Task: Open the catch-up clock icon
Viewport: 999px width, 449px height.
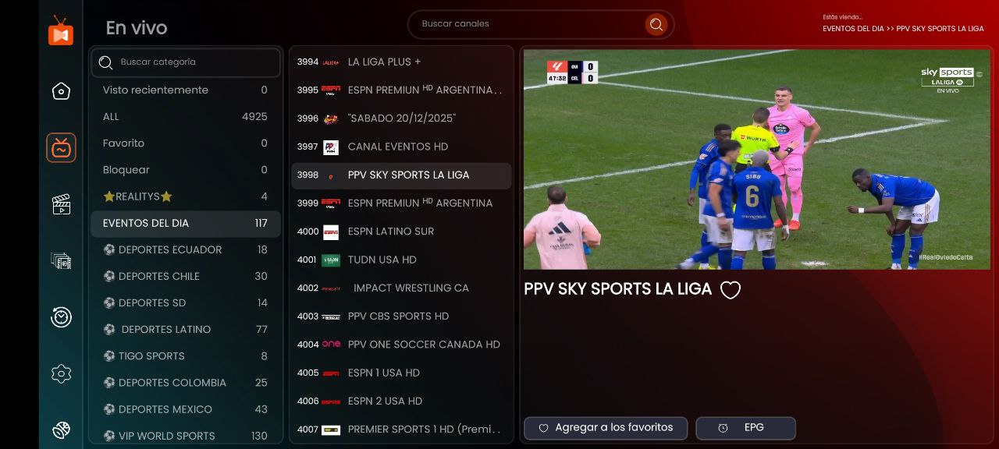Action: 61,317
